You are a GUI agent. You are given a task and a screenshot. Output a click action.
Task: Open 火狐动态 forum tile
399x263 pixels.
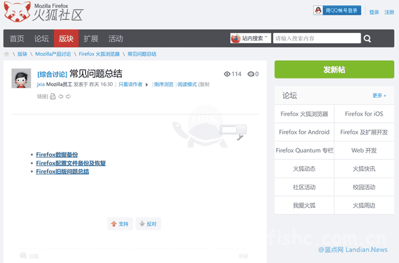pos(304,168)
